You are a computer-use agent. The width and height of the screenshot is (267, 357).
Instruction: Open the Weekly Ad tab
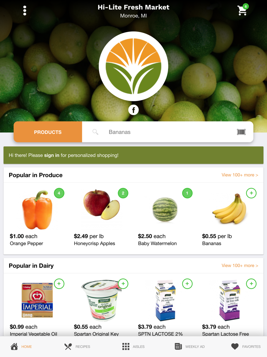pos(190,347)
